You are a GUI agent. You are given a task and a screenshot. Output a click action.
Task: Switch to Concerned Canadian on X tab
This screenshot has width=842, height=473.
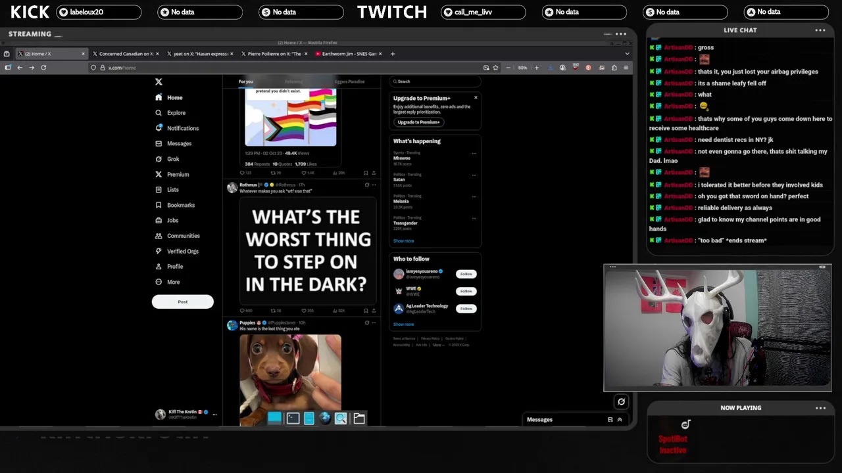pos(125,54)
